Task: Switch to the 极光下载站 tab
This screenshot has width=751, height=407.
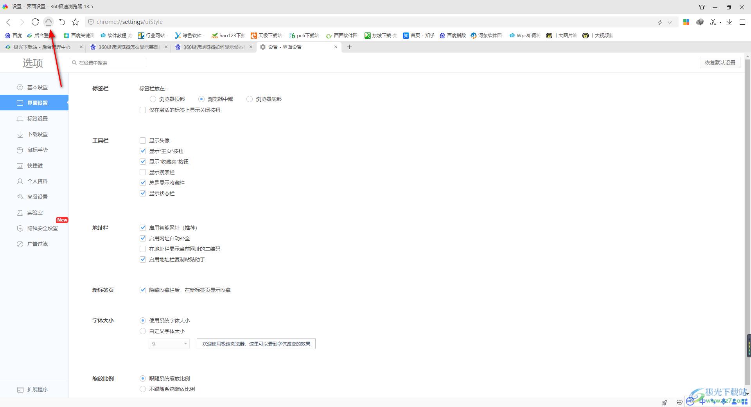Action: (41, 47)
